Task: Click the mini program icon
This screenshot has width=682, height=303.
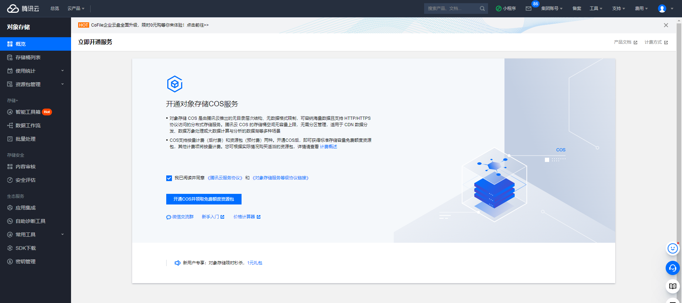Action: tap(499, 9)
